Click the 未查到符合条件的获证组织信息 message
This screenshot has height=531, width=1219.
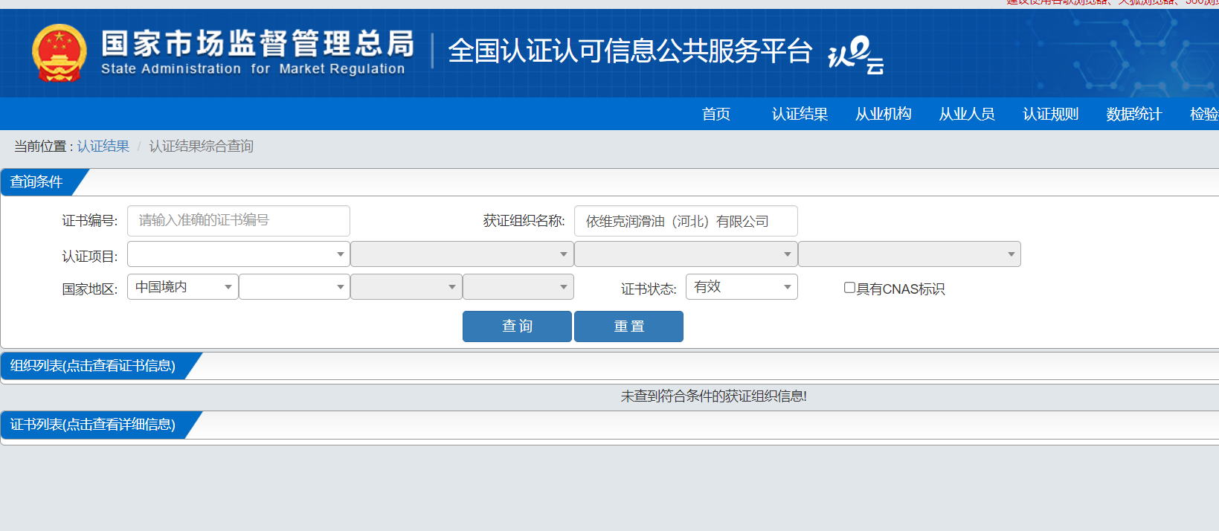[714, 396]
